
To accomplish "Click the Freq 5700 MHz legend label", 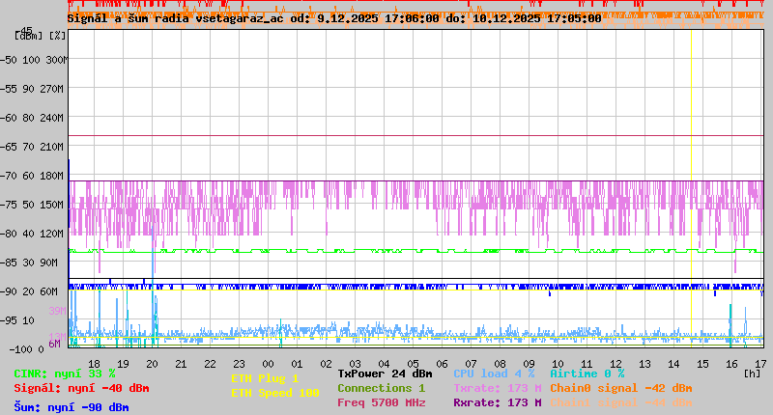I will 381,402.
